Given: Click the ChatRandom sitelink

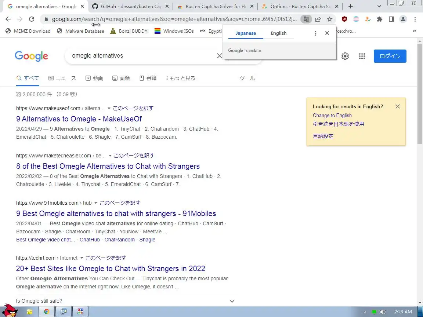Looking at the screenshot, I should (x=119, y=240).
